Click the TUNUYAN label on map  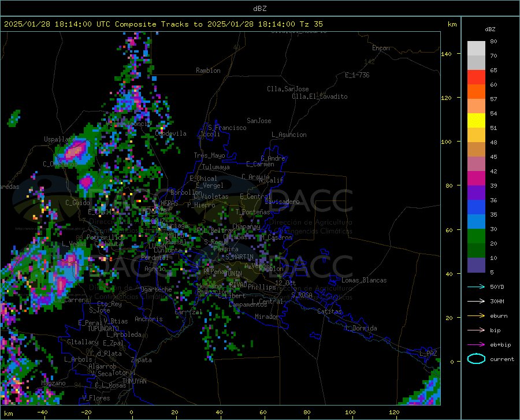pos(134,381)
